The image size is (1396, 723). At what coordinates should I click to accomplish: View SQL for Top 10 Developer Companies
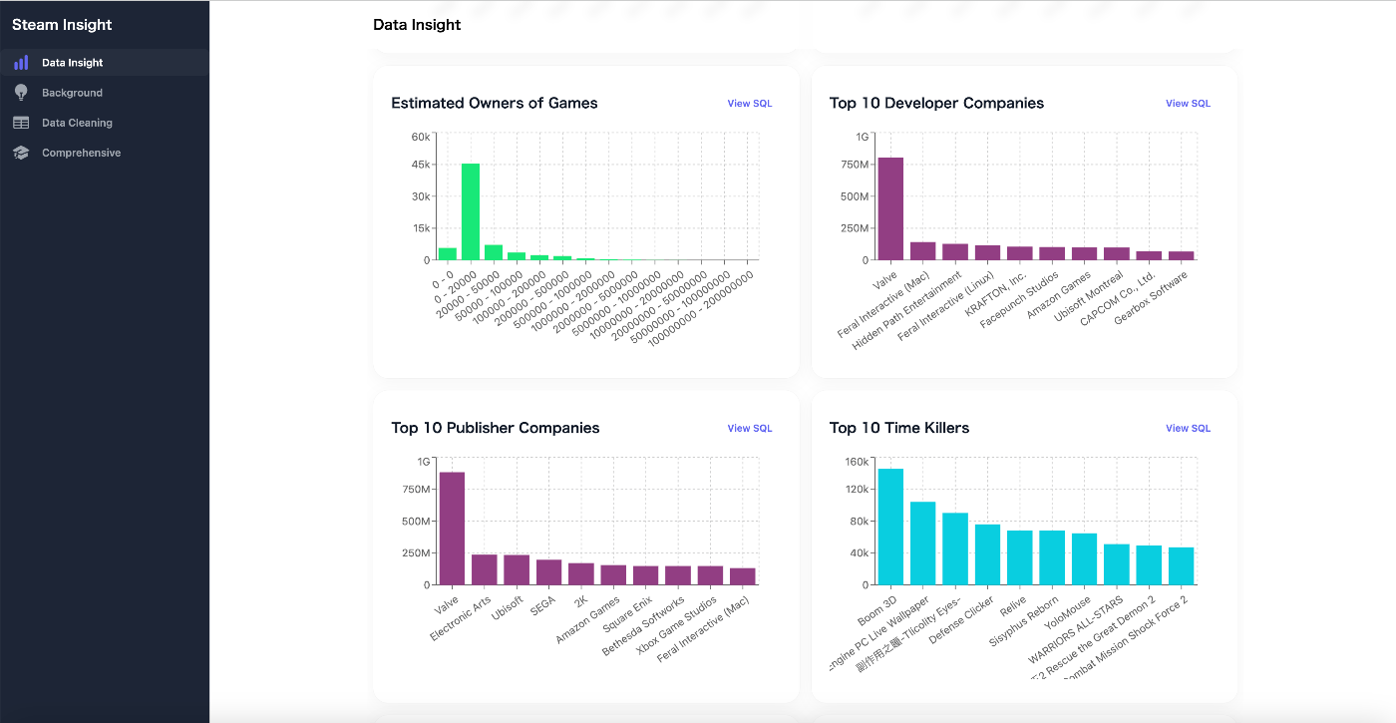point(1188,104)
